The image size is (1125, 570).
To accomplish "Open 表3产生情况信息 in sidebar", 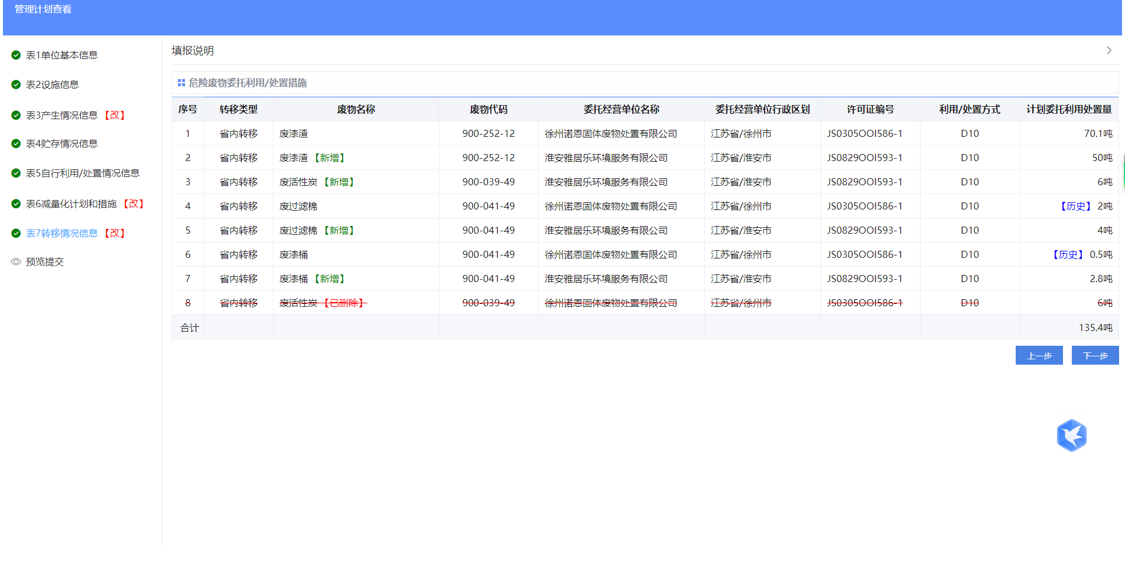I will click(61, 115).
